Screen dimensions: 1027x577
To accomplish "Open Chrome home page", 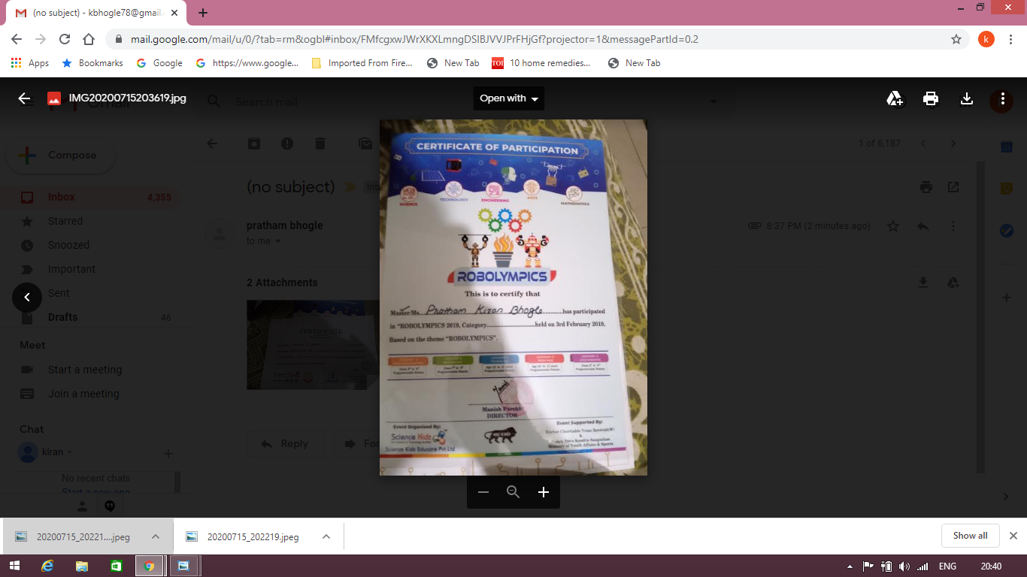I will coord(89,39).
